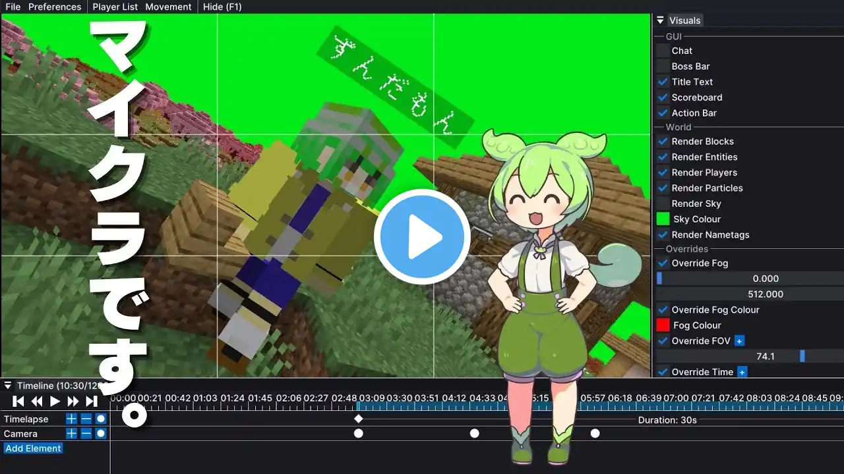
Task: Toggle Render Particles checkbox
Action: (663, 188)
